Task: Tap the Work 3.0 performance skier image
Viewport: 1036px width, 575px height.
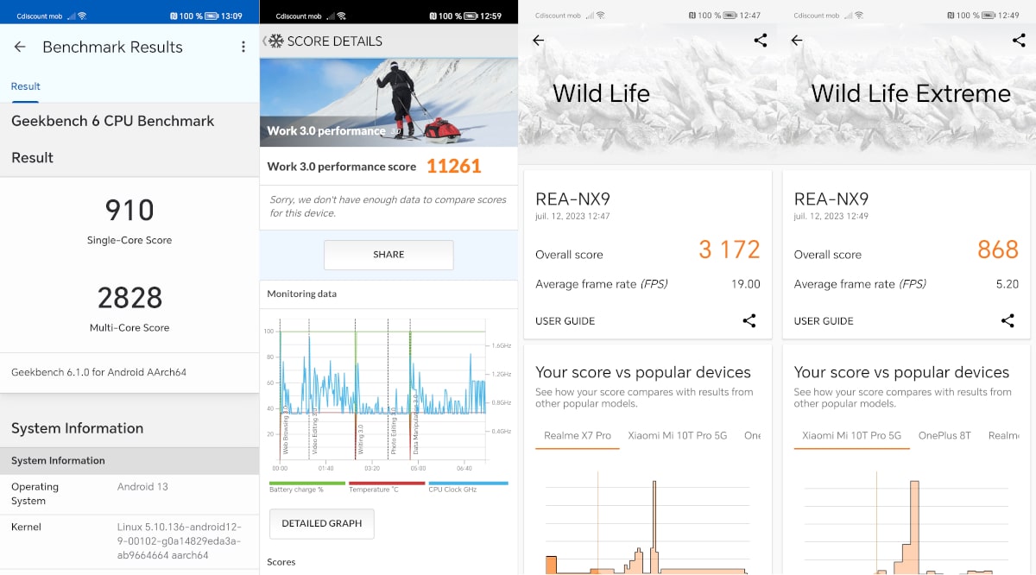Action: pos(388,103)
